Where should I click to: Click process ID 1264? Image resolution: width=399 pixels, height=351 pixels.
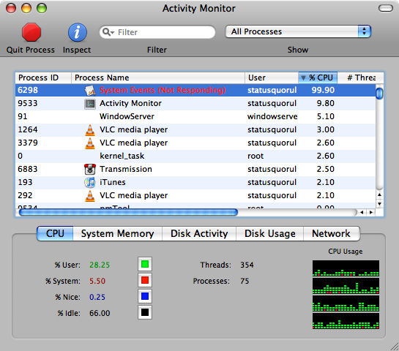28,130
